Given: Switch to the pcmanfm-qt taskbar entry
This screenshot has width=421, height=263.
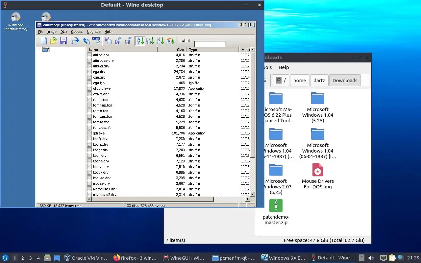Looking at the screenshot, I should (x=234, y=258).
